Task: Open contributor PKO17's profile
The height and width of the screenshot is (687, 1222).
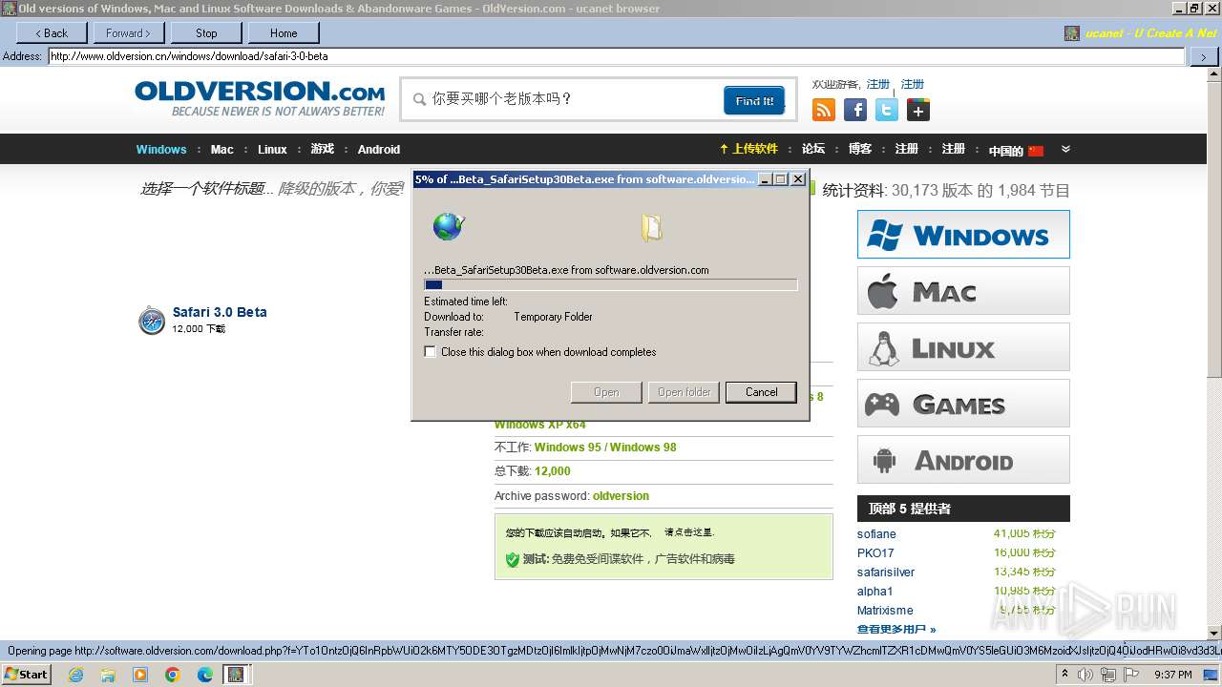Action: (x=875, y=553)
